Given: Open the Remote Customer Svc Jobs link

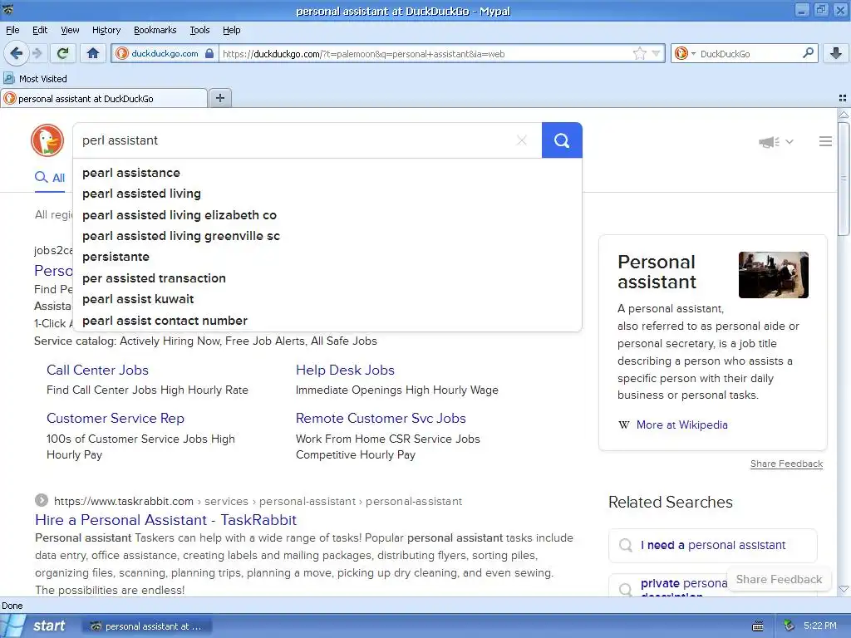Looking at the screenshot, I should point(381,419).
